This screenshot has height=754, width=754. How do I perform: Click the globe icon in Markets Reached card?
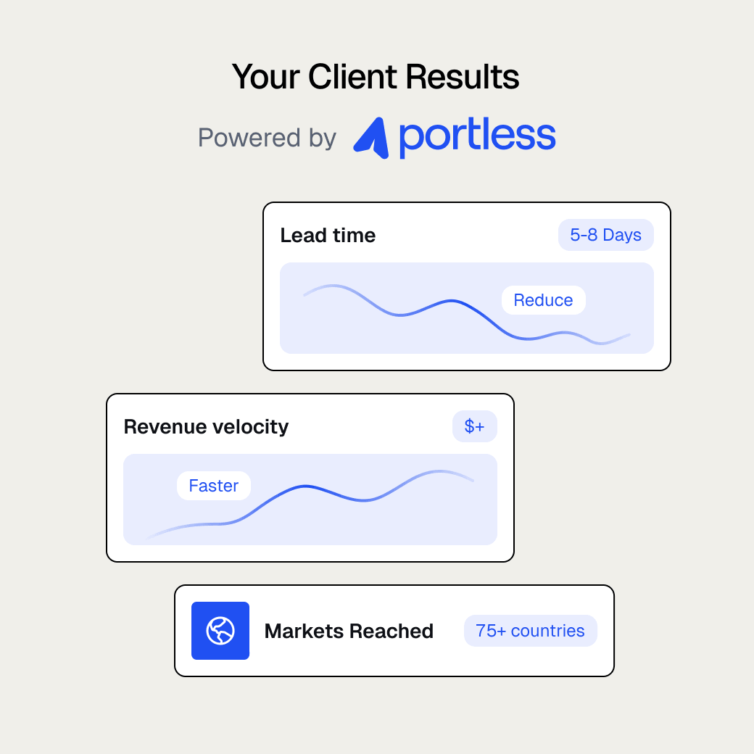220,631
